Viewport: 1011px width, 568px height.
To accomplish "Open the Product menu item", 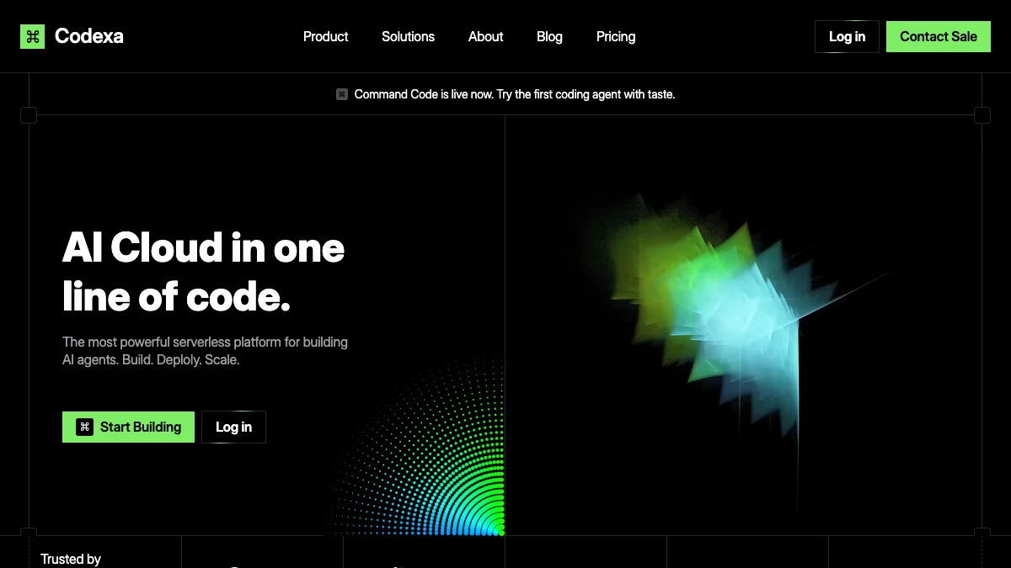I will [x=326, y=36].
